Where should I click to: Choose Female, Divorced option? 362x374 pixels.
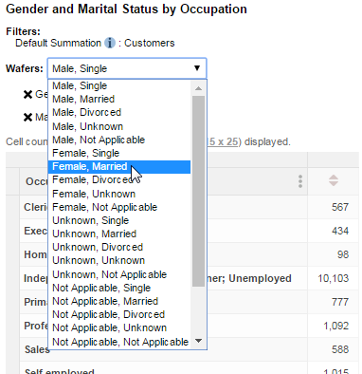(119, 180)
